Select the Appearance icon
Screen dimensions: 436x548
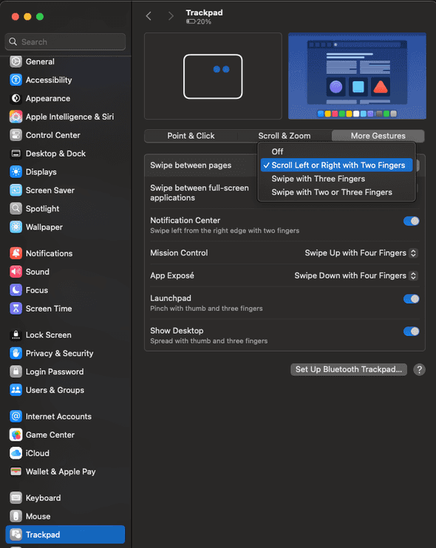(16, 98)
